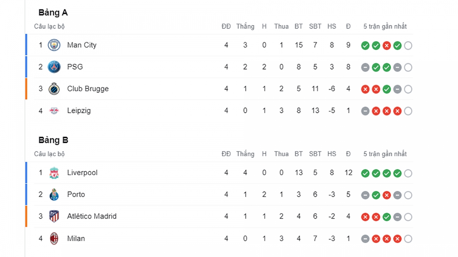Click the Club Brugge crest icon
Screen dimensions: 458x257
[x=54, y=89]
